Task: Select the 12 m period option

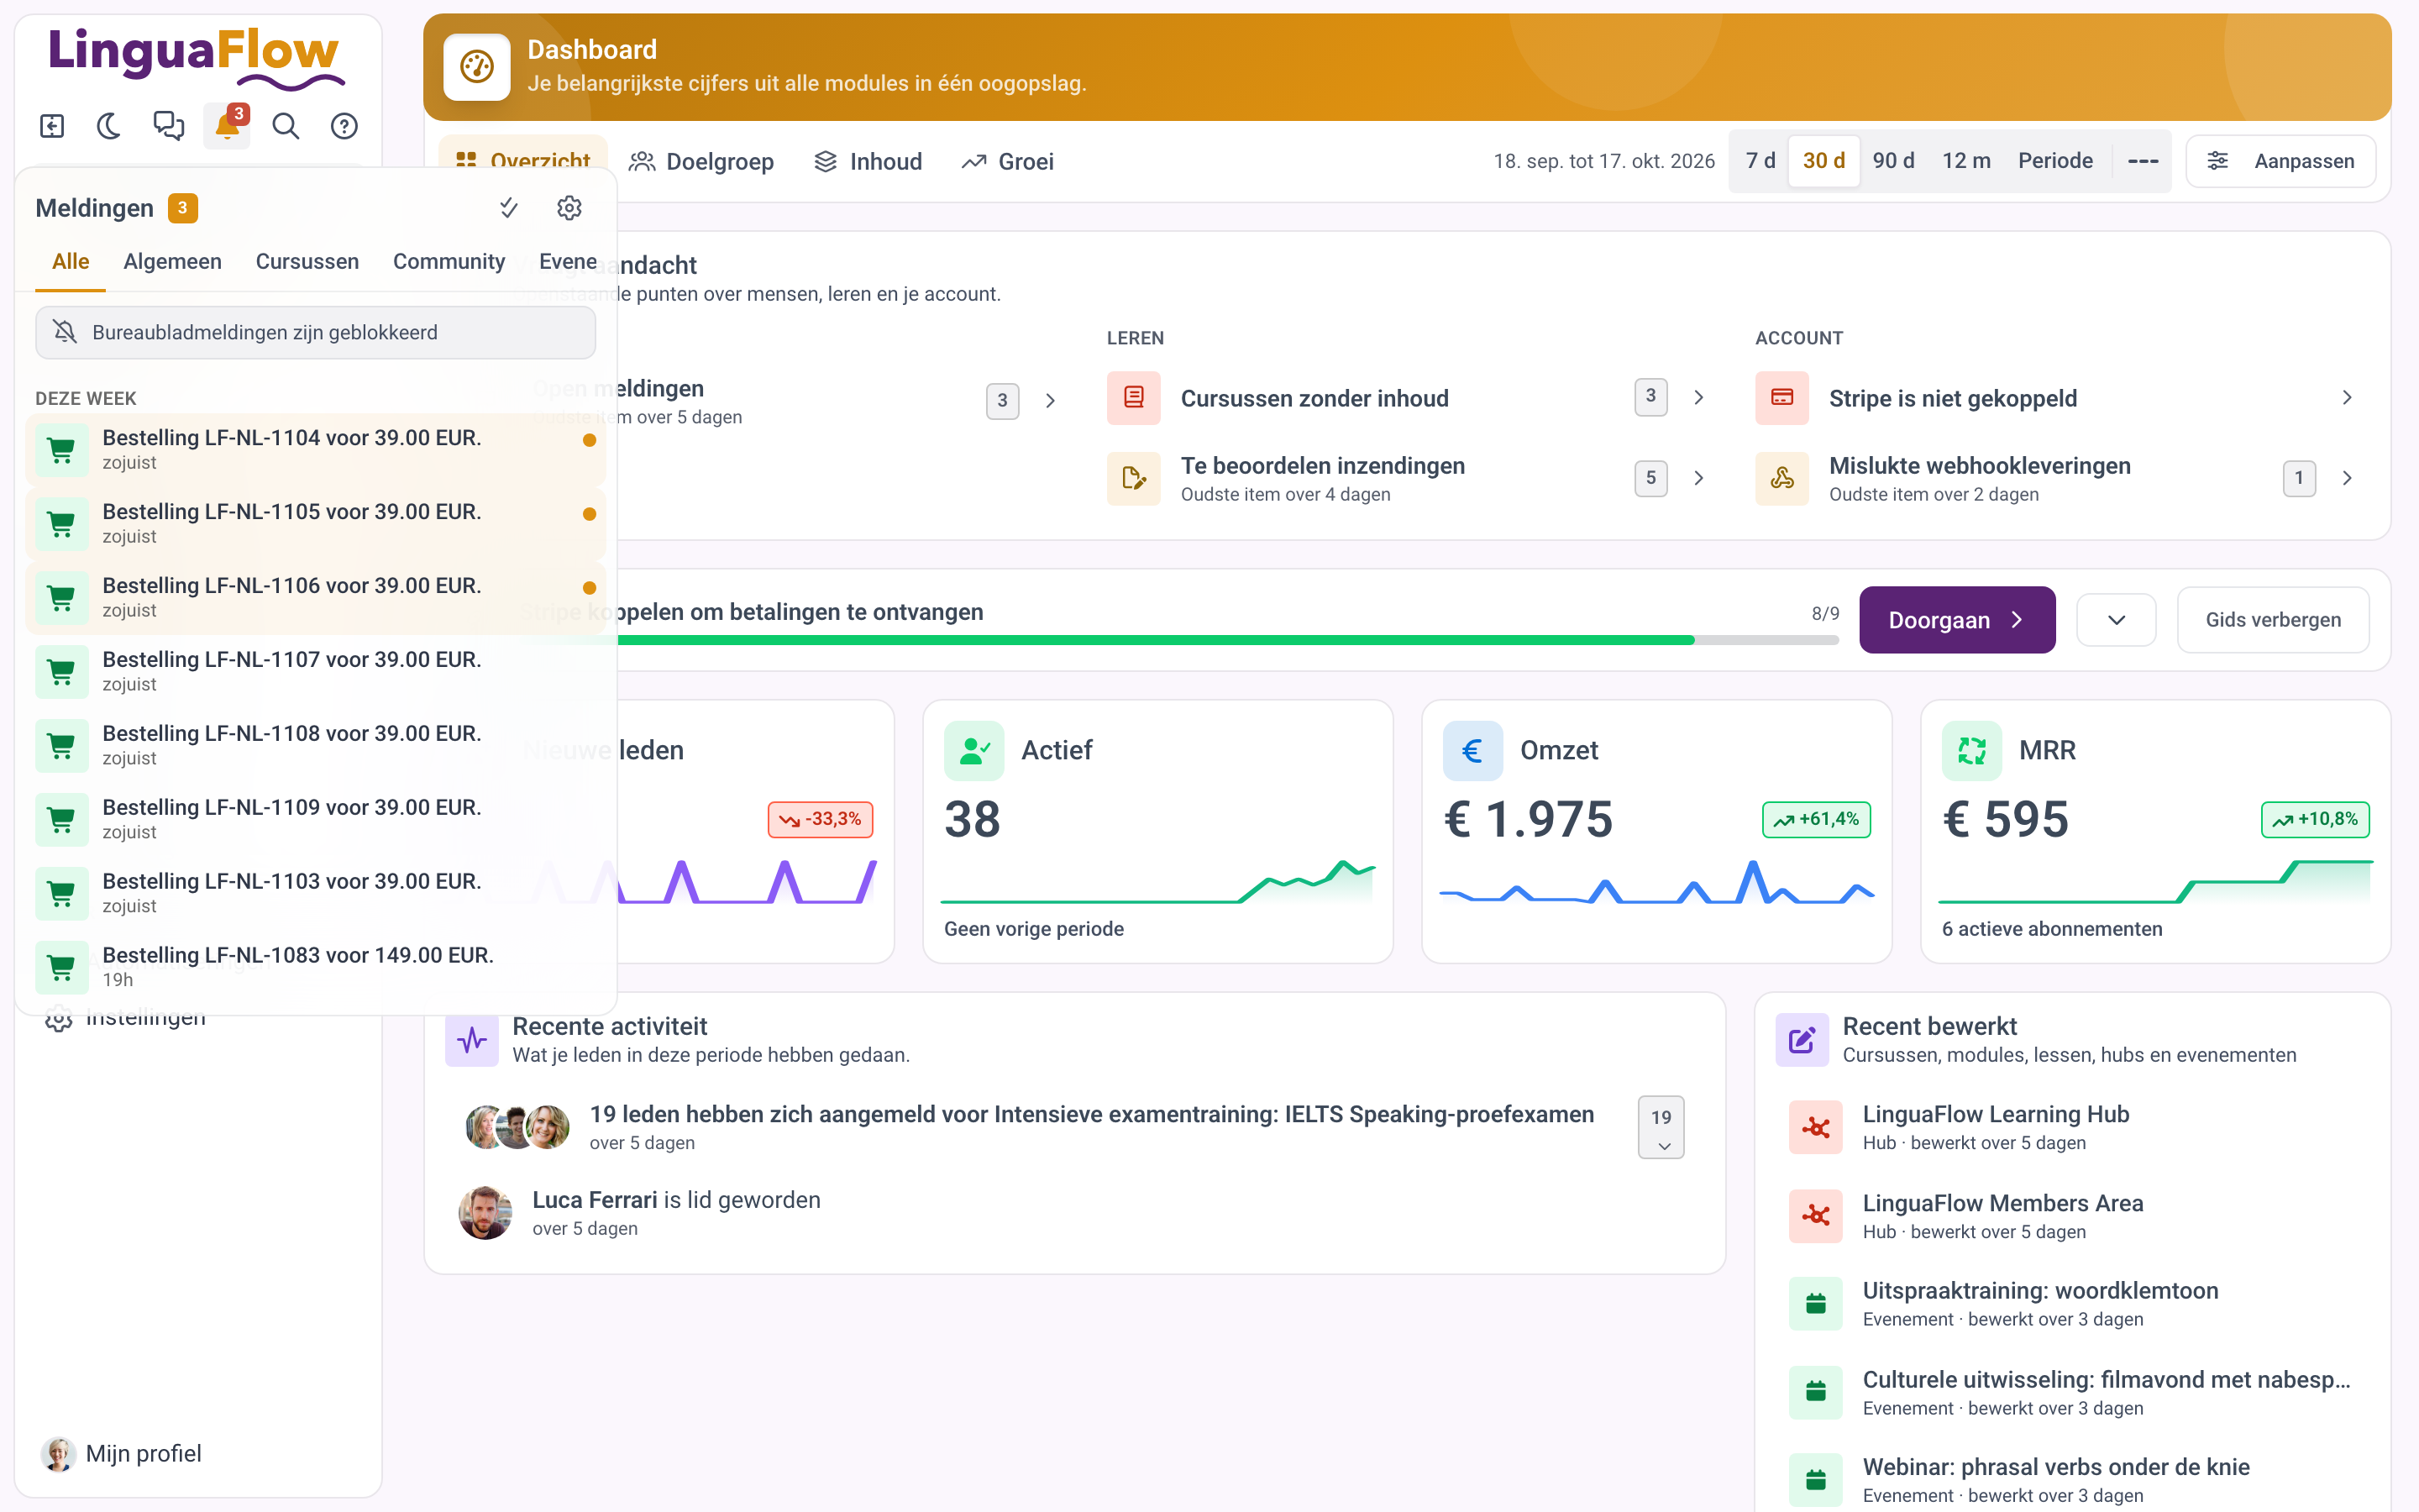Action: [1966, 161]
